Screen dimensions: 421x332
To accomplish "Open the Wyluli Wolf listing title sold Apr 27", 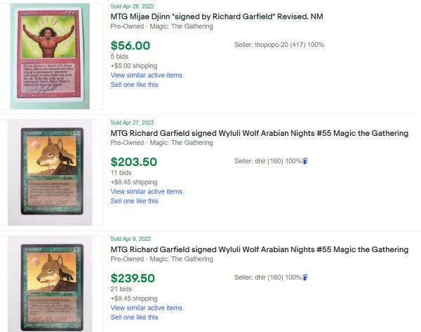I will [260, 133].
